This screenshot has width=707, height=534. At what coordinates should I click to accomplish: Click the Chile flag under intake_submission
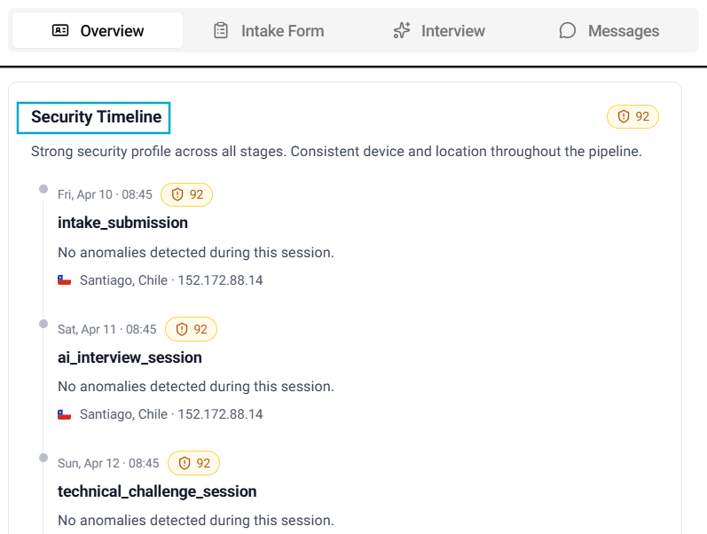click(x=64, y=280)
